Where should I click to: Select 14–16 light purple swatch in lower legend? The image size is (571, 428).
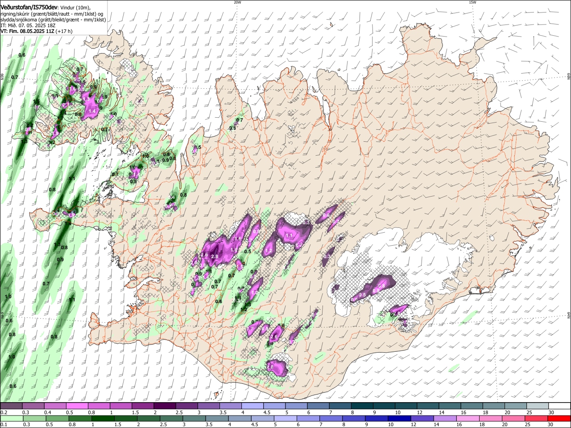[445, 418]
